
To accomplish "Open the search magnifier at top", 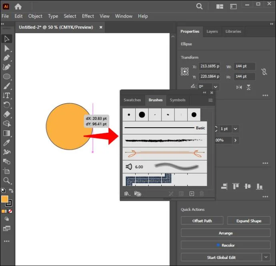I will pyautogui.click(x=199, y=6).
